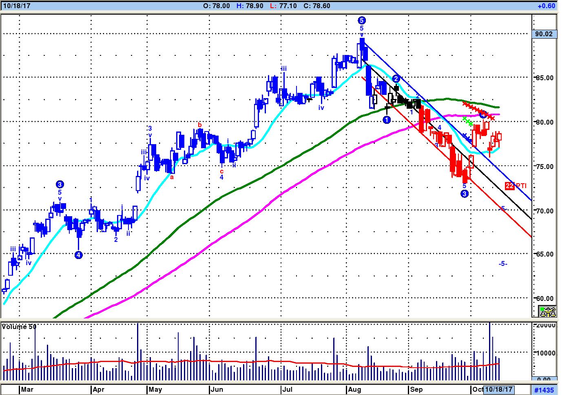This screenshot has width=571, height=395.
Task: Select the circled 5 wave marker at peak
Action: (x=361, y=20)
